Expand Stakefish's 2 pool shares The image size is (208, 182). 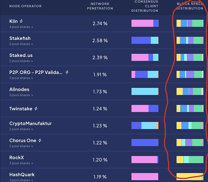click(x=21, y=44)
